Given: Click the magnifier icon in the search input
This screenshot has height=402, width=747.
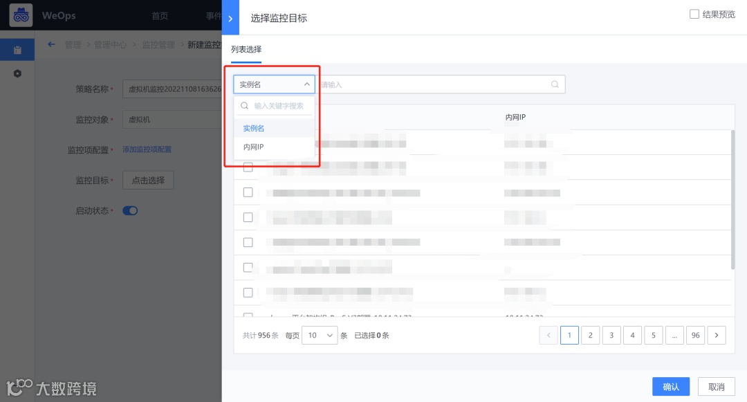Looking at the screenshot, I should [555, 84].
